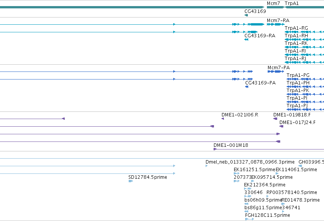Image resolution: width=324 pixels, height=221 pixels.
Task: Click the TrpA1-RI transcript label
Action: click(295, 51)
